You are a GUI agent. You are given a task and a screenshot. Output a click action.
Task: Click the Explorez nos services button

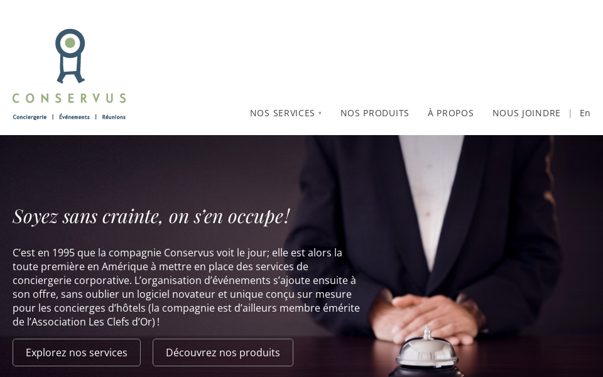click(77, 352)
